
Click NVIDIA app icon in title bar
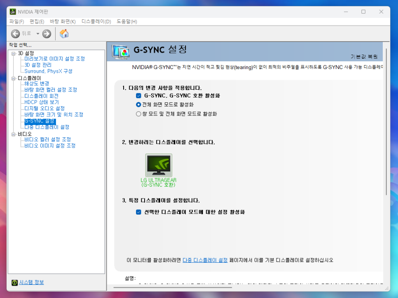[13, 12]
